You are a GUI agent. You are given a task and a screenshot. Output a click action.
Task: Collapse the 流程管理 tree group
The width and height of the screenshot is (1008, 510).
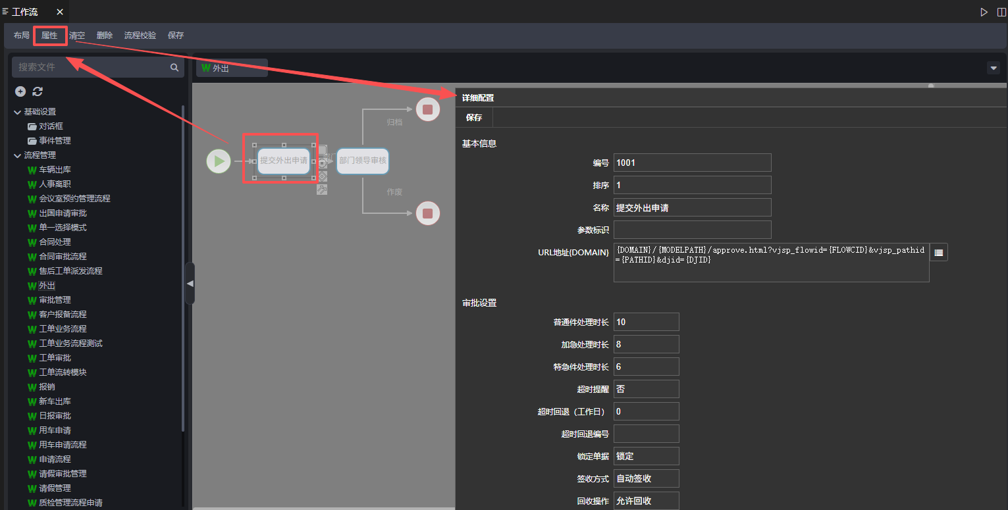coord(18,155)
